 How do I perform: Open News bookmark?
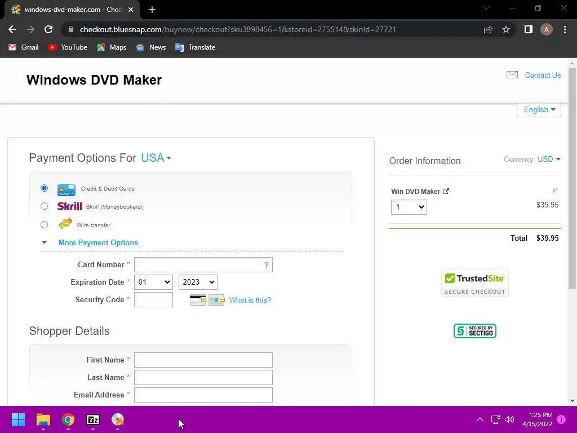pos(151,47)
